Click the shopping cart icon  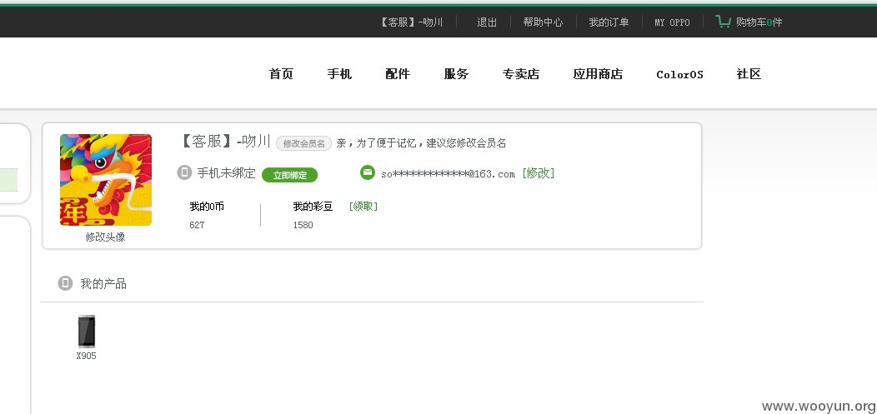tap(723, 22)
